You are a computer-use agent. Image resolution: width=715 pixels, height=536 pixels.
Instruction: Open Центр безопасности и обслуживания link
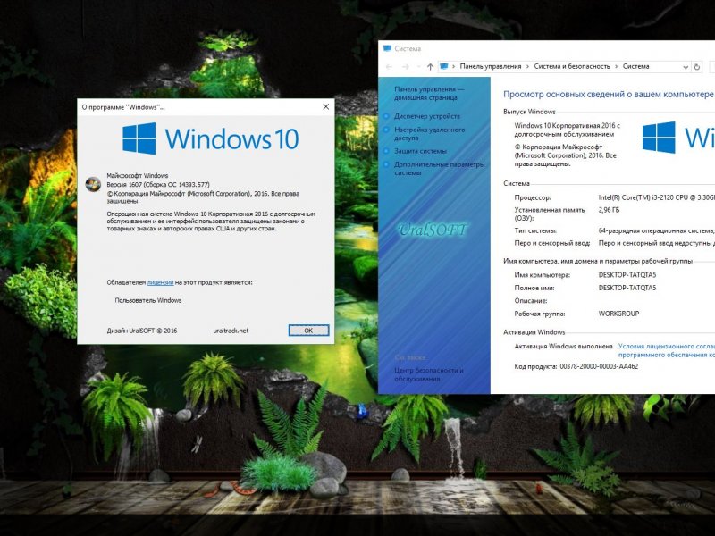429,374
